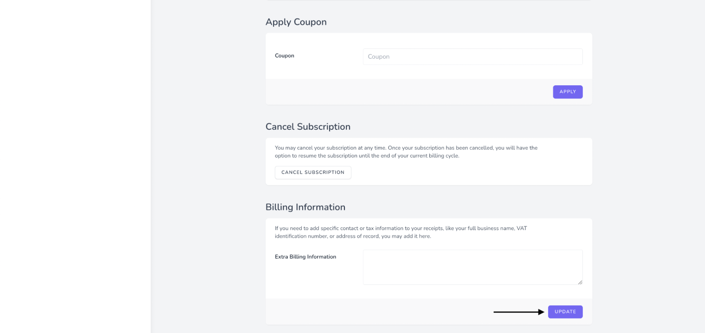Click the textarea resize handle corner
705x333 pixels.
coord(580,282)
